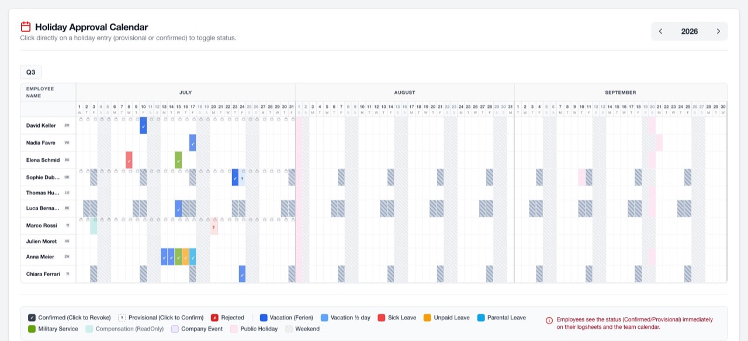This screenshot has height=341, width=748.
Task: Select employee Anna Meier
Action: click(40, 257)
